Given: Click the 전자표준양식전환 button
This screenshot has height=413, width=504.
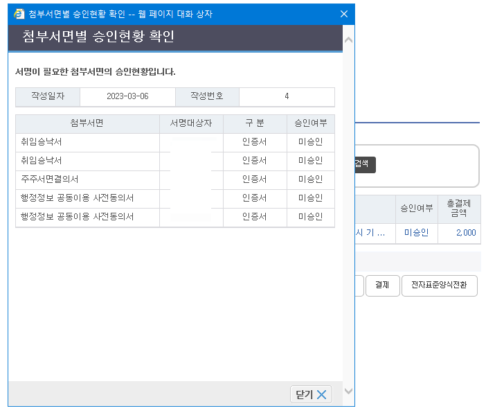Looking at the screenshot, I should (x=440, y=285).
